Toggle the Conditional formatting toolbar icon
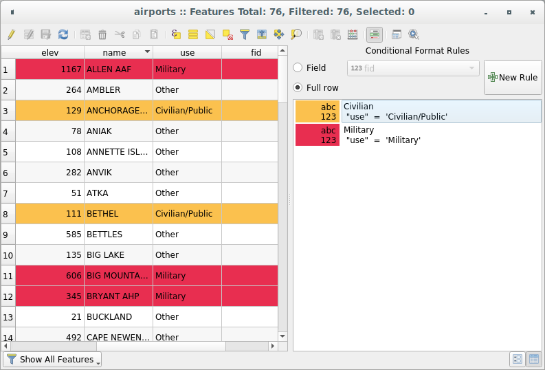Viewport: 545px width, 370px height. tap(375, 34)
